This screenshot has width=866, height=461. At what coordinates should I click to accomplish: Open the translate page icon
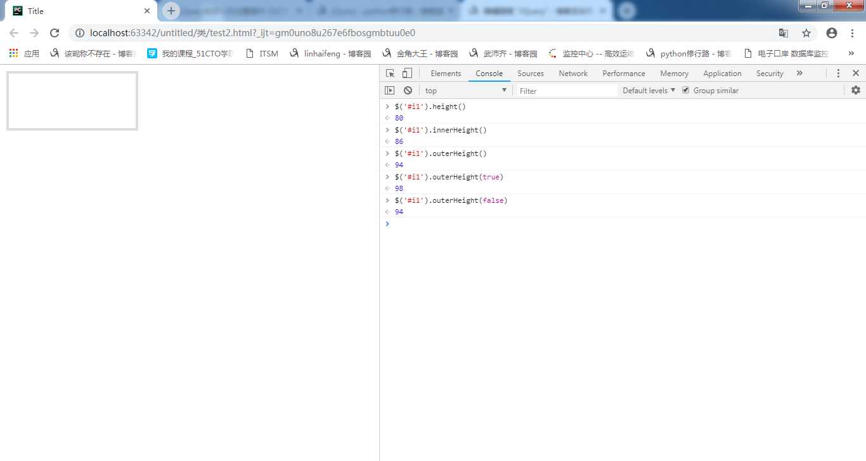784,33
